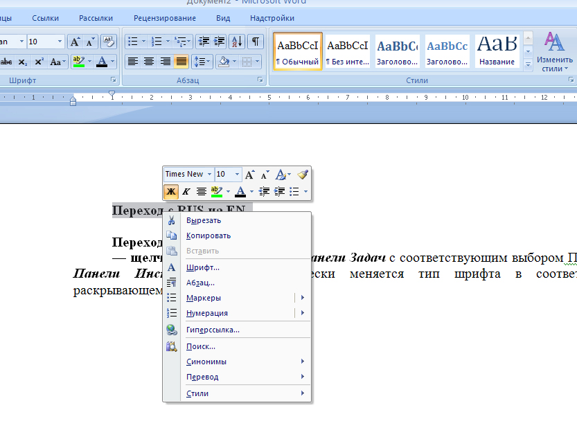Toggle justify alignment in ribbon
This screenshot has height=428, width=577.
click(181, 62)
